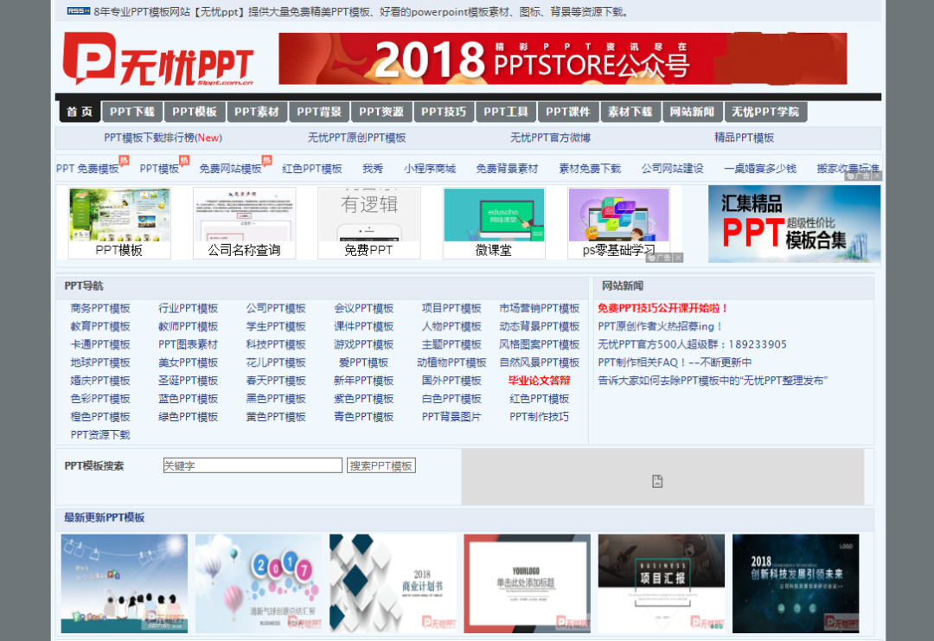934x641 pixels.
Task: Open PPT图表素材 category
Action: (x=189, y=344)
